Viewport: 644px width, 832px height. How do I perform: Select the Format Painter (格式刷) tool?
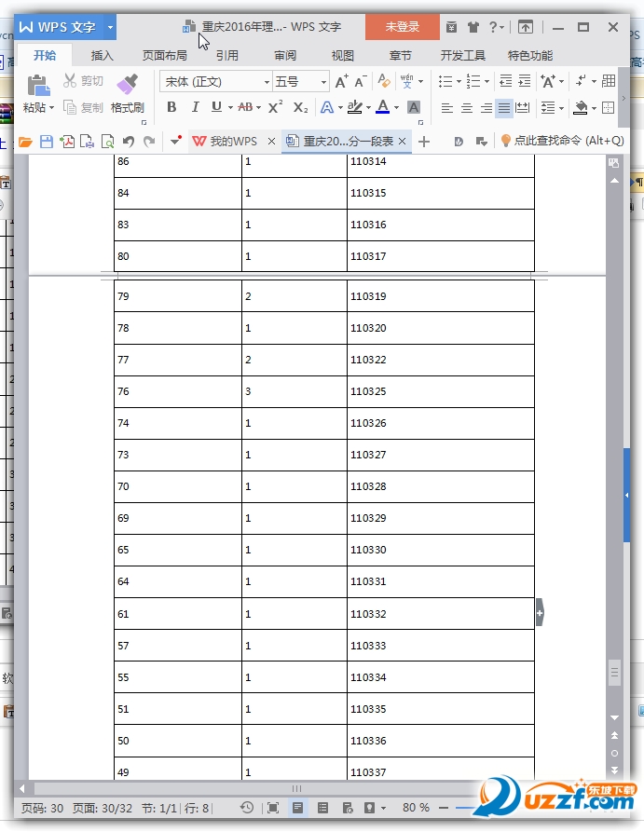(128, 93)
